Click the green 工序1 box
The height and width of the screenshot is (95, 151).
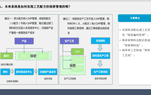click(x=77, y=52)
